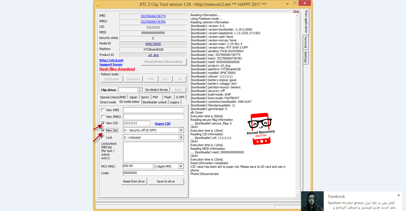
Task: Enable the New IMEI2 checkbox
Action: coord(103,116)
